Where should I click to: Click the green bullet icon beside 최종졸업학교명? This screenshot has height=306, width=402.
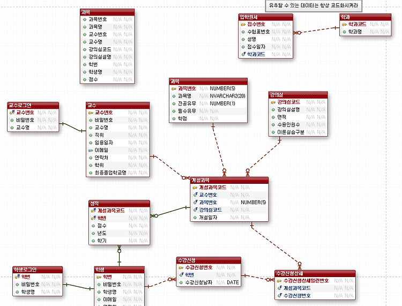[x=91, y=173]
